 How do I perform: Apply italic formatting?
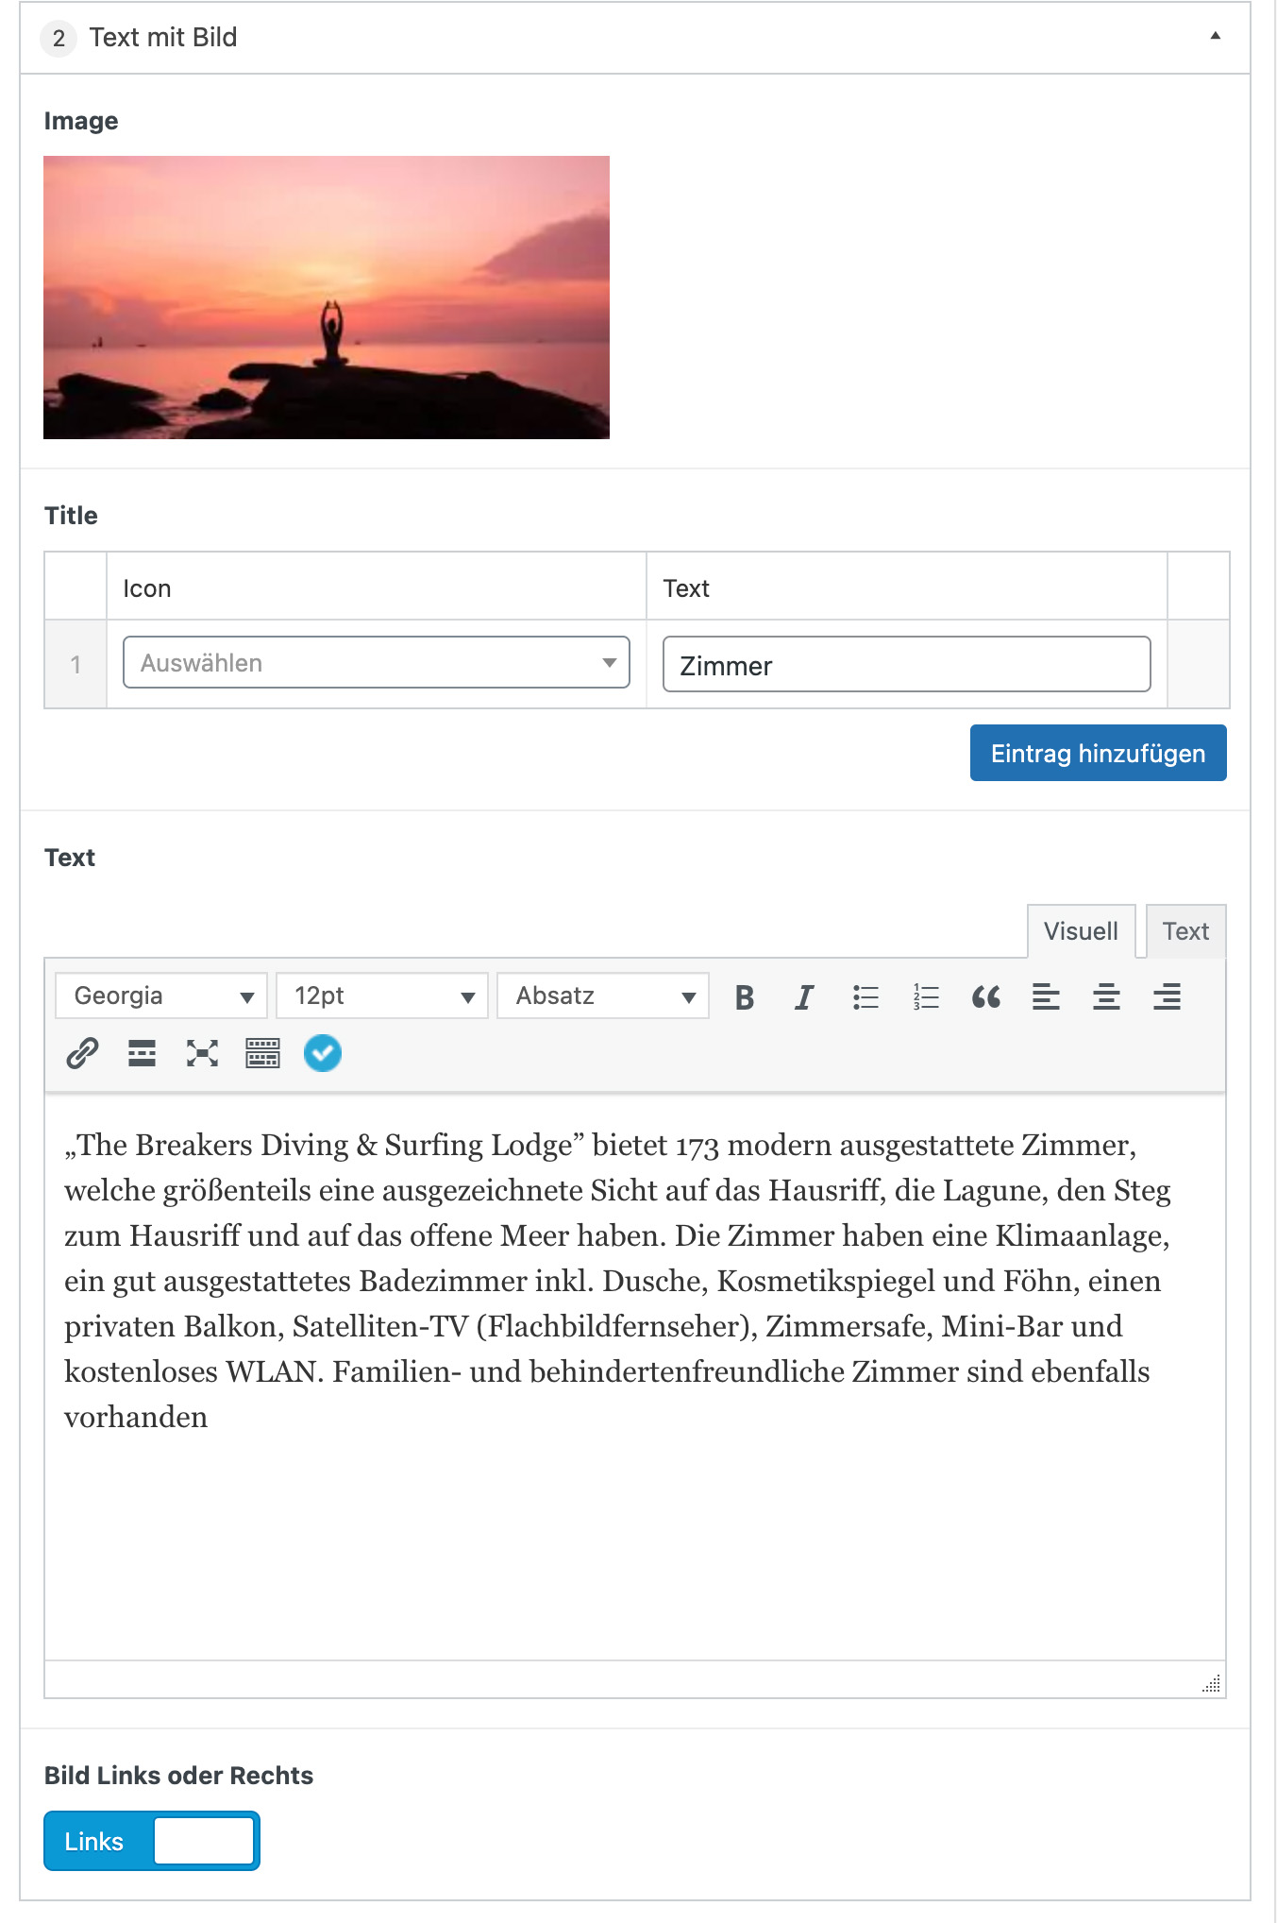[x=804, y=997]
